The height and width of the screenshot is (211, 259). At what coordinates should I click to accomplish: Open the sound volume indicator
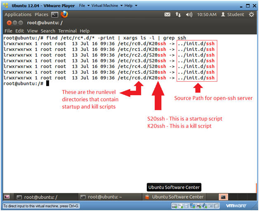pos(189,15)
